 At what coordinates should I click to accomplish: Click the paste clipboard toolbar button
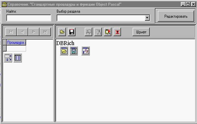(108, 32)
